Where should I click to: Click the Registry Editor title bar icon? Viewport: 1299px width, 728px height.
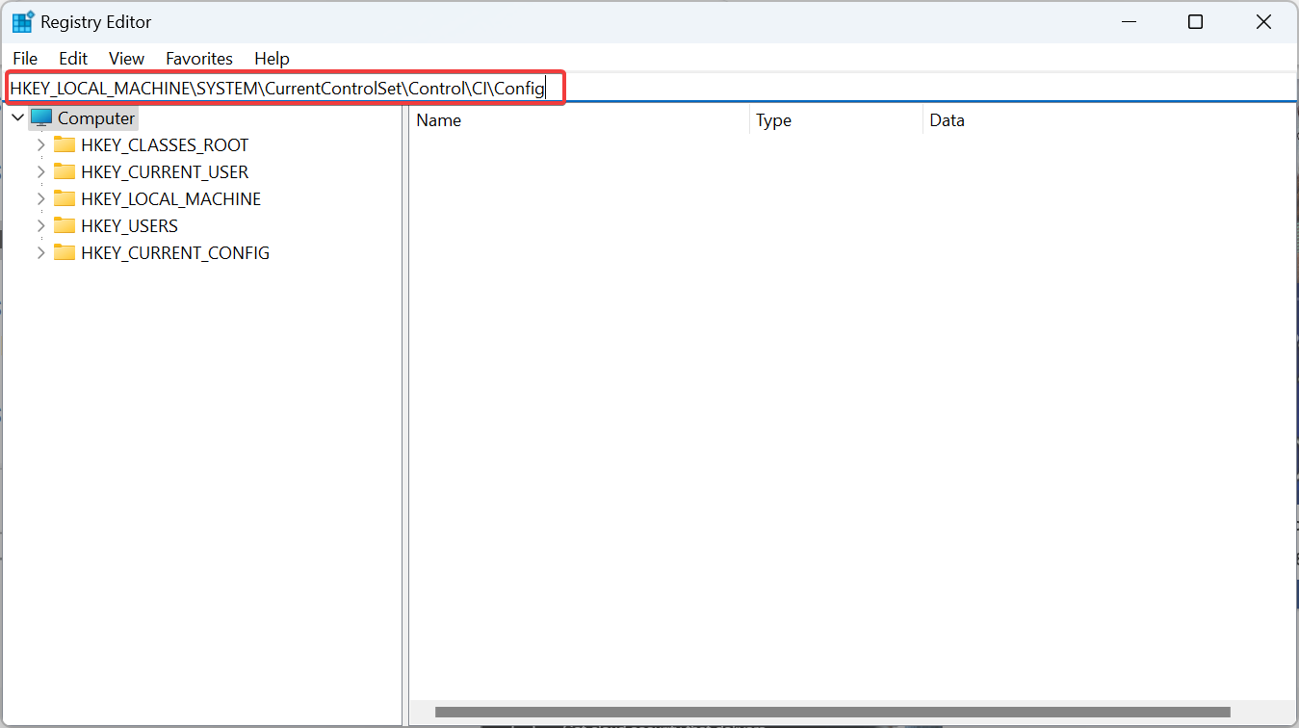coord(22,22)
